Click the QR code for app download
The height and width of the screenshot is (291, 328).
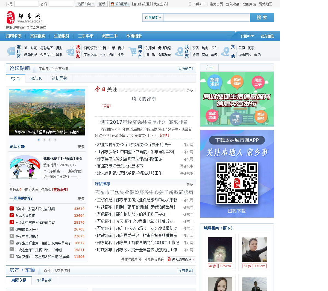[x=237, y=183]
